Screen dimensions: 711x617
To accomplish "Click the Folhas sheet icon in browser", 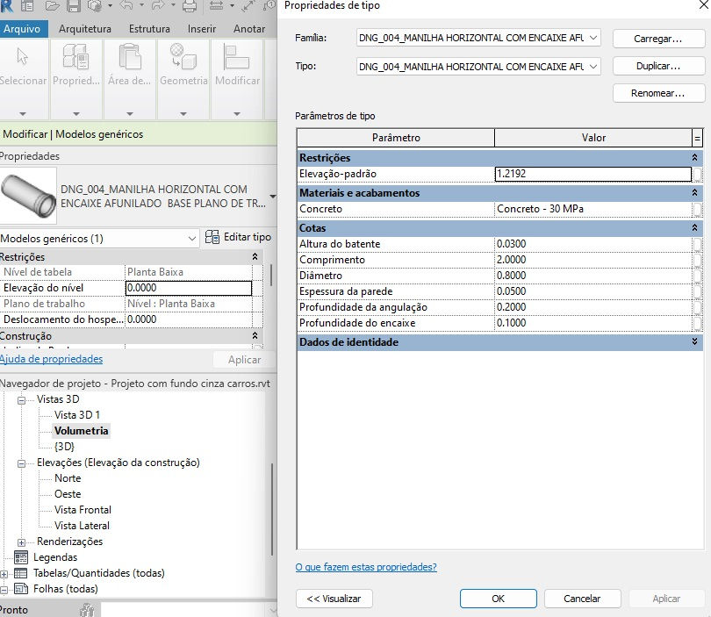I will 21,588.
